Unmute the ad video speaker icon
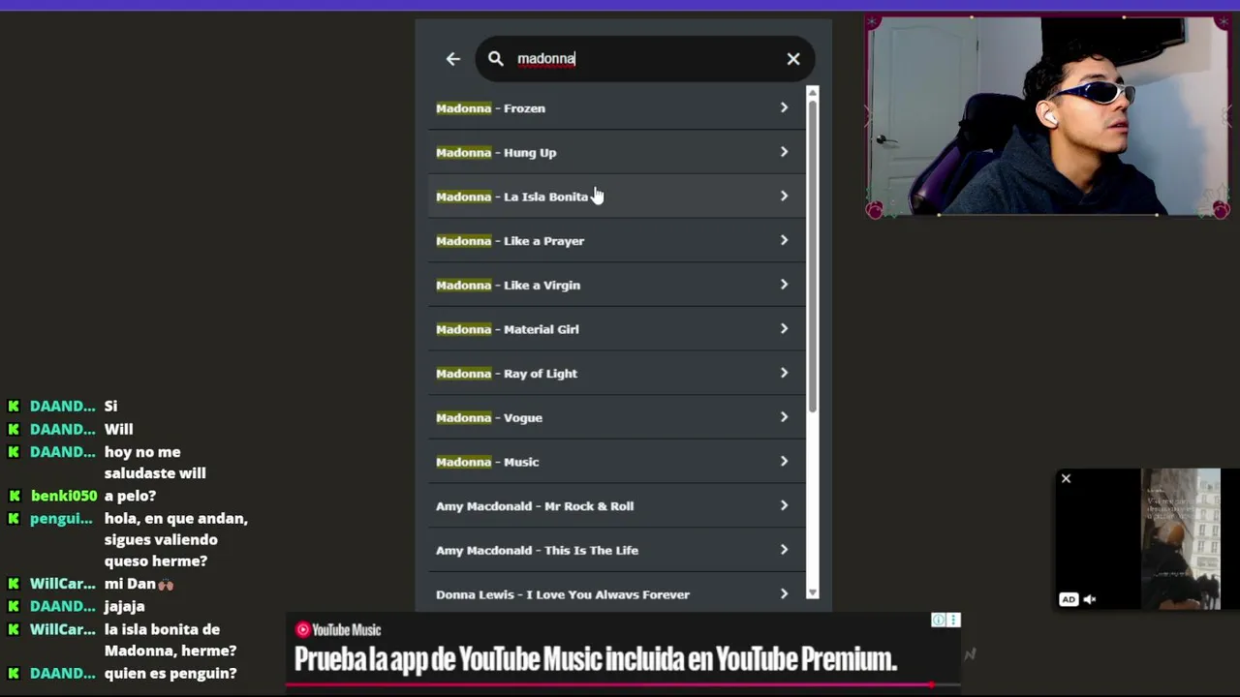Screen dimensions: 1240x697 [x=1090, y=599]
